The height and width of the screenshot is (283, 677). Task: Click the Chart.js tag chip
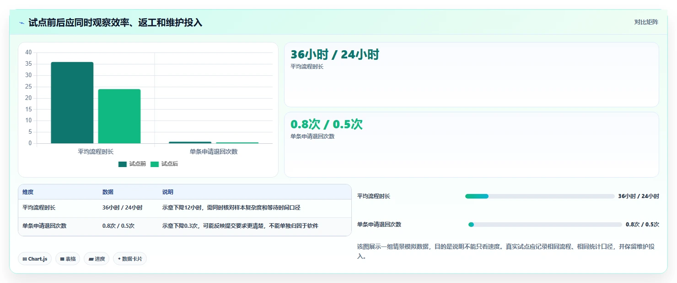[x=35, y=259]
